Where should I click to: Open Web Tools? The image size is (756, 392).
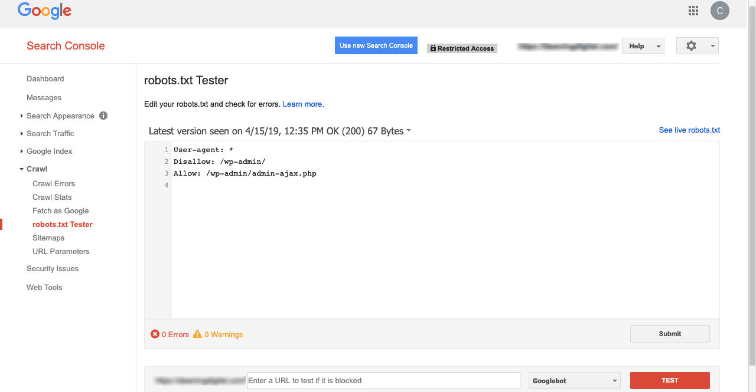coord(44,288)
